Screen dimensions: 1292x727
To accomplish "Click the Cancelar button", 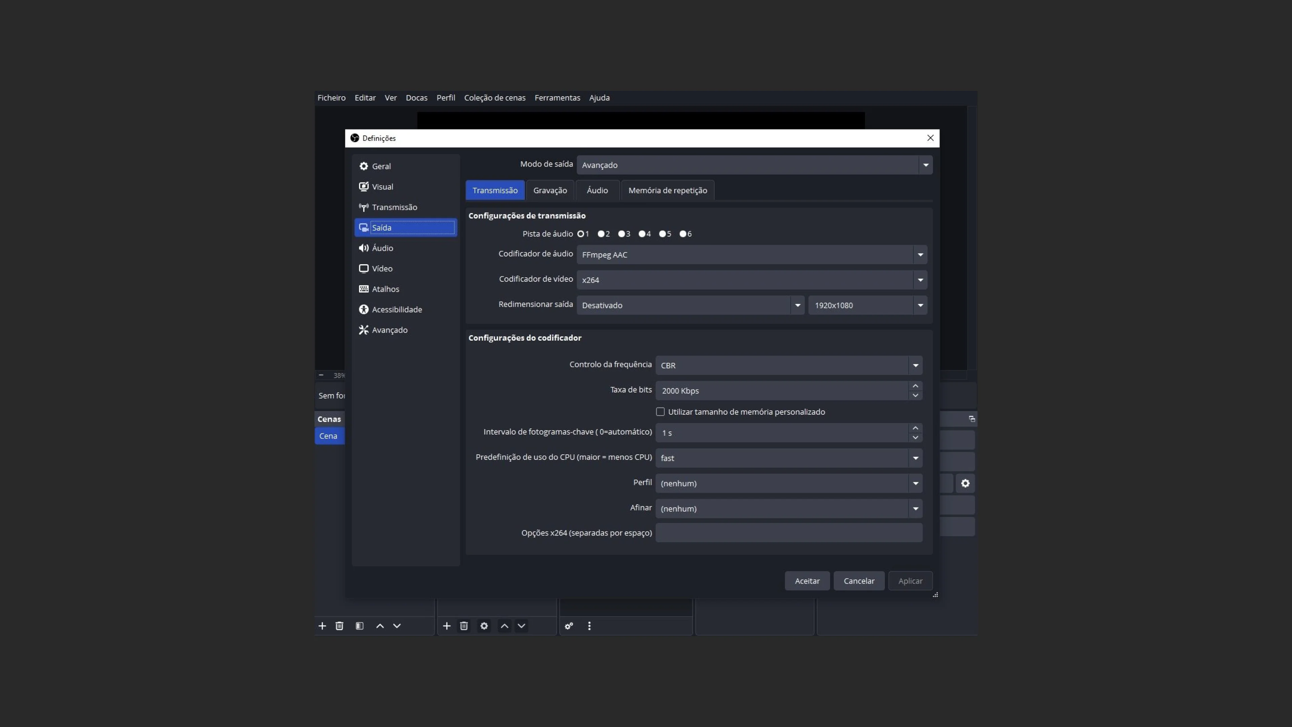I will pyautogui.click(x=859, y=581).
